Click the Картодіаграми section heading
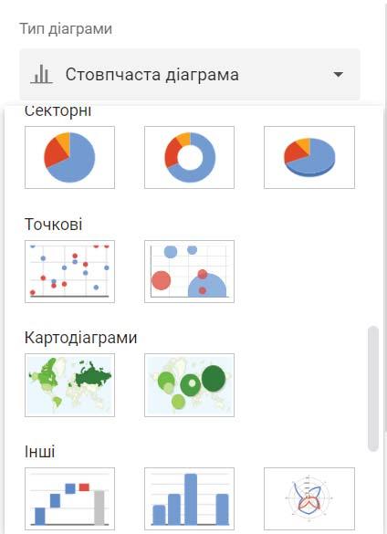 pyautogui.click(x=80, y=338)
